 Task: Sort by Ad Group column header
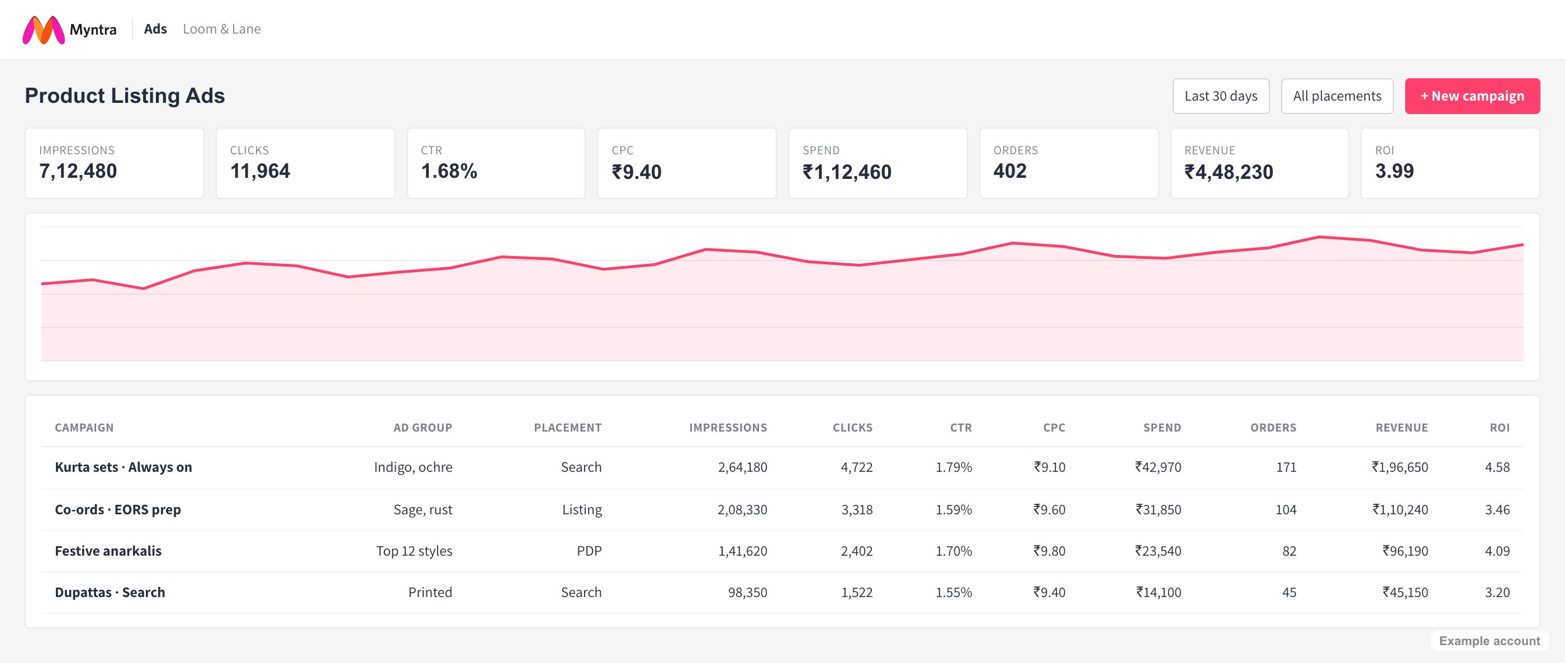tap(423, 427)
